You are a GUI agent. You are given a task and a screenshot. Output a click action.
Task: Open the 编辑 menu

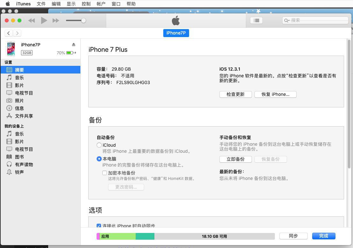coord(56,4)
